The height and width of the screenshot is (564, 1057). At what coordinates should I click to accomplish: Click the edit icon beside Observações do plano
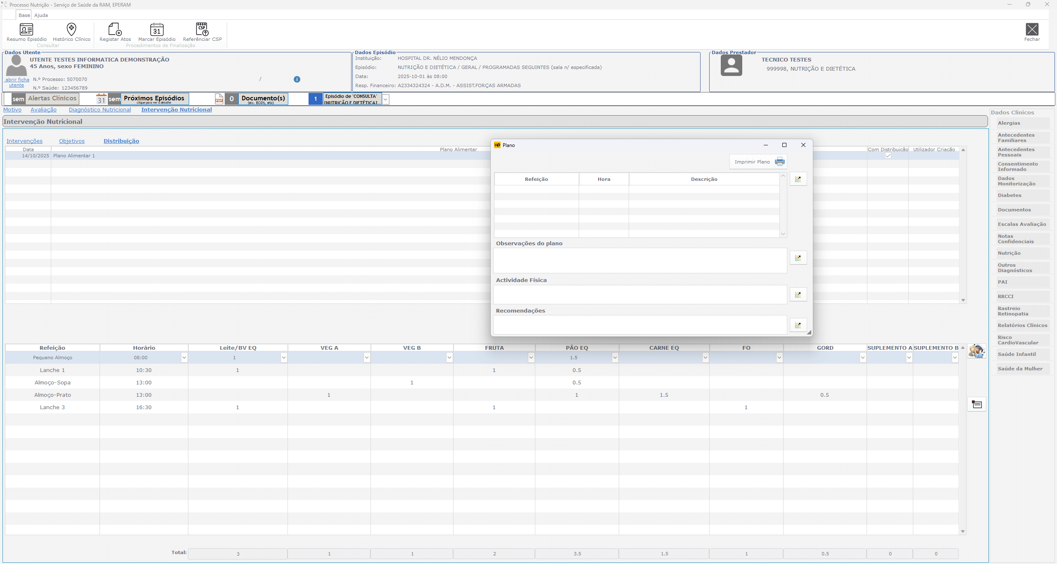798,258
